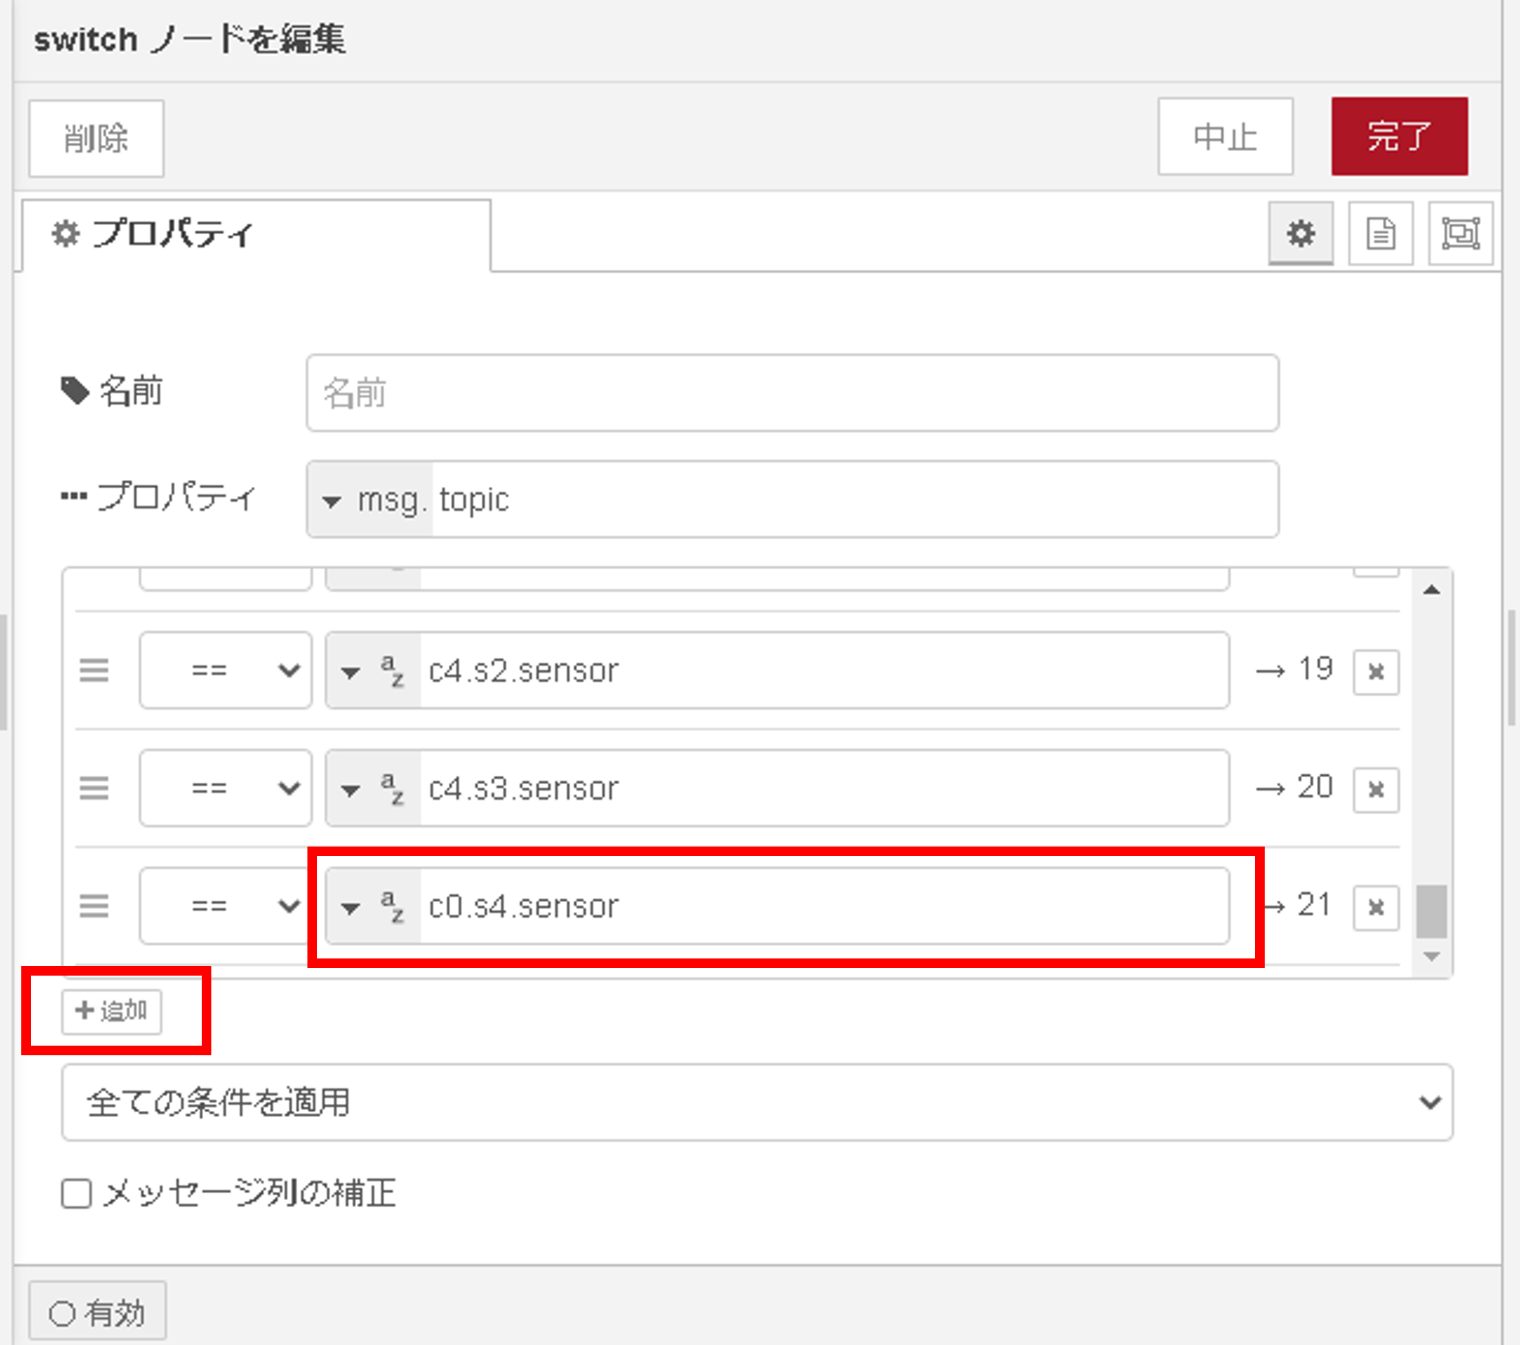Edit the c4.s2.sensor value field
Viewport: 1520px width, 1345px height.
[x=825, y=670]
